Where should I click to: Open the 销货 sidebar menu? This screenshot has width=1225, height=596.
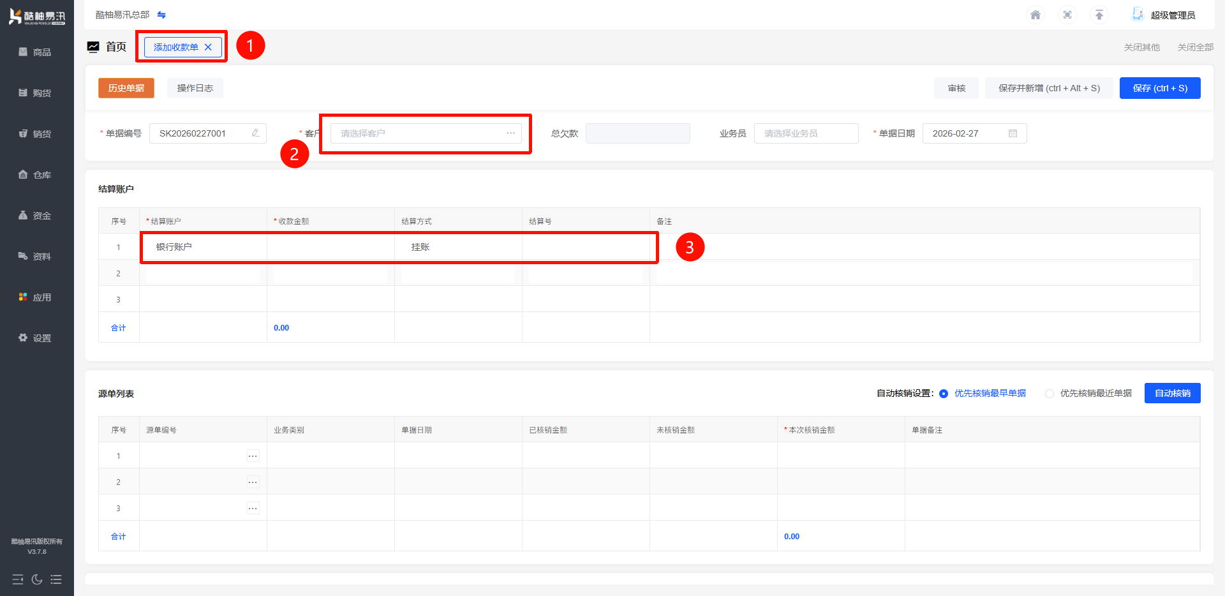tap(36, 134)
